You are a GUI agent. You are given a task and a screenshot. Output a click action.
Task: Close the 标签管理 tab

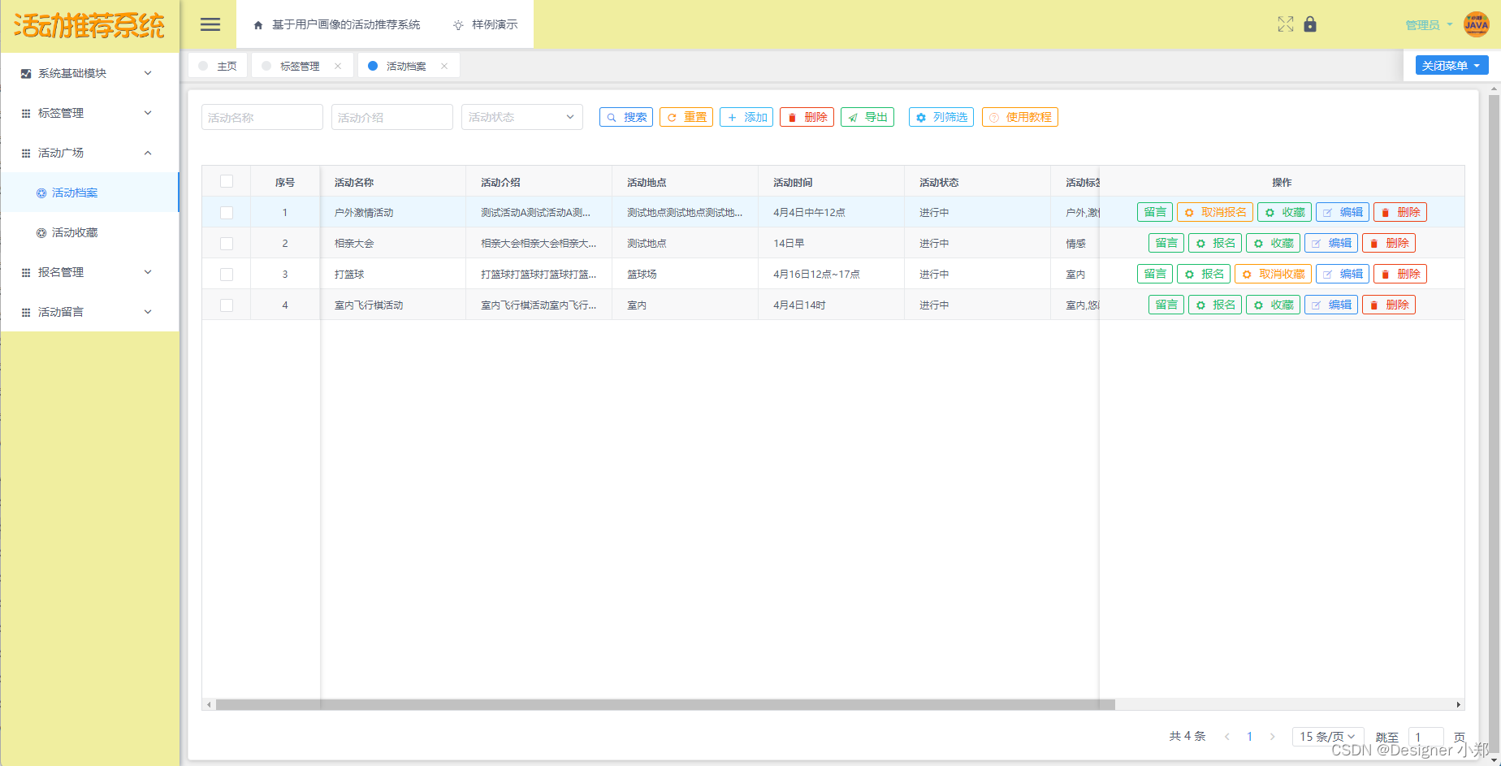338,66
